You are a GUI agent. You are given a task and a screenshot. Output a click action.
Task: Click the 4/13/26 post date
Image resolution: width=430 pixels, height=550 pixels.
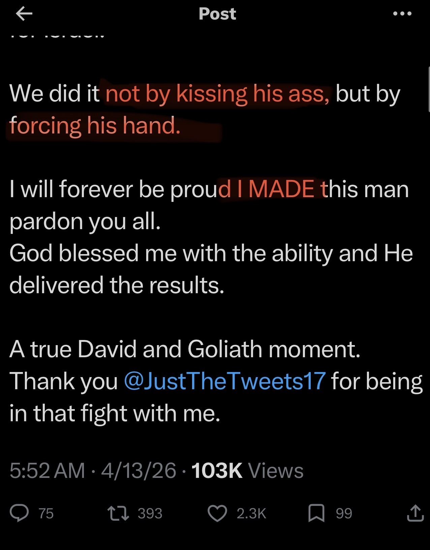click(x=139, y=470)
